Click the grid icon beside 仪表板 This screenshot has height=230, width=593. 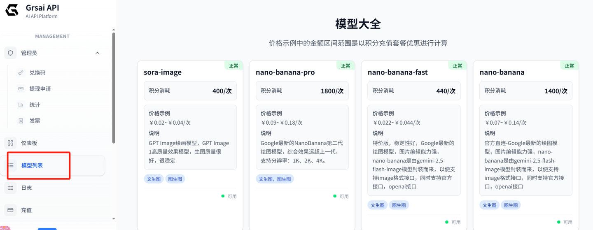[x=11, y=143]
